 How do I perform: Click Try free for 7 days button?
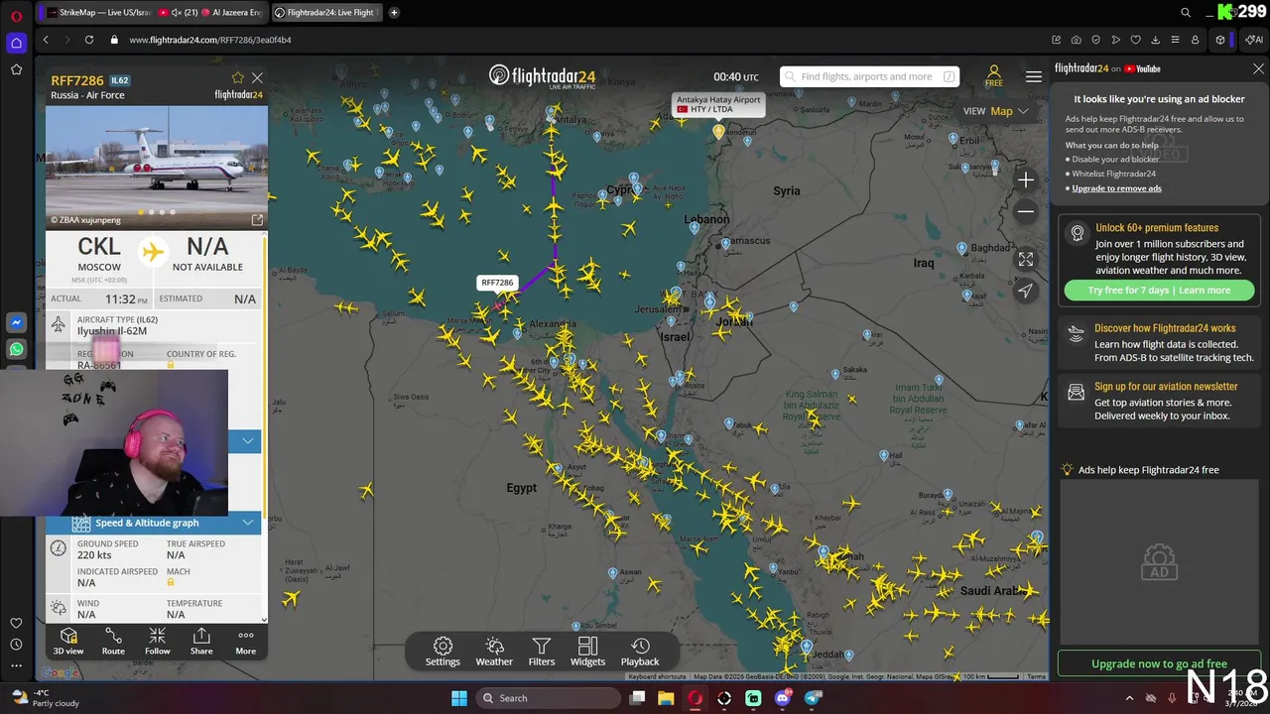[x=1159, y=291]
